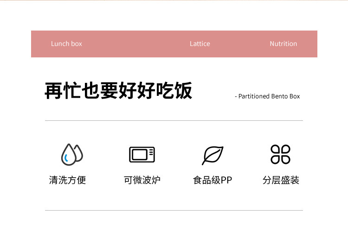This screenshot has height=237, width=348.
Task: Click the 再忙也要好好吃饭 headline
Action: [x=118, y=90]
